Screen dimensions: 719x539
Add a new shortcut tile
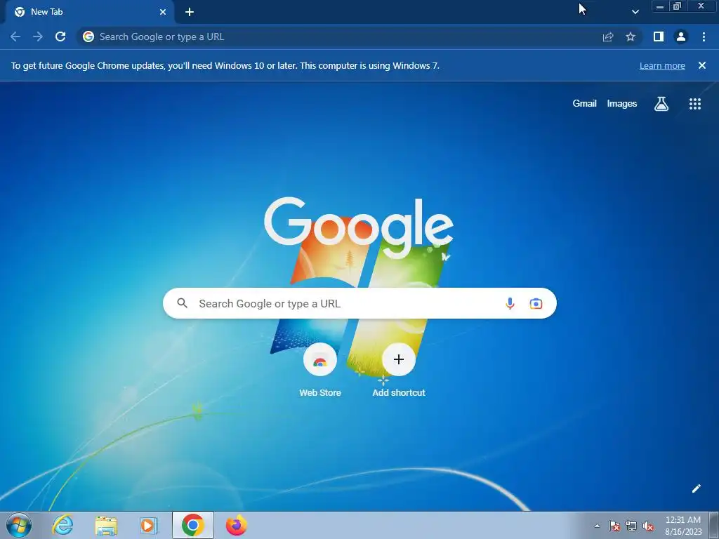tap(399, 371)
